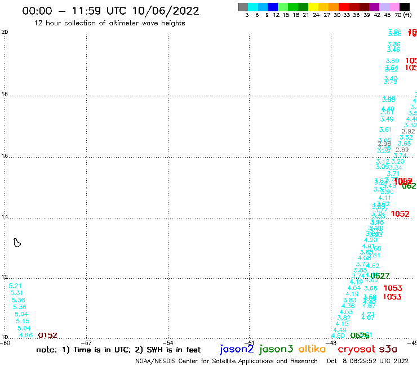
Task: Select the black legend swatch
Action: [x=404, y=7]
